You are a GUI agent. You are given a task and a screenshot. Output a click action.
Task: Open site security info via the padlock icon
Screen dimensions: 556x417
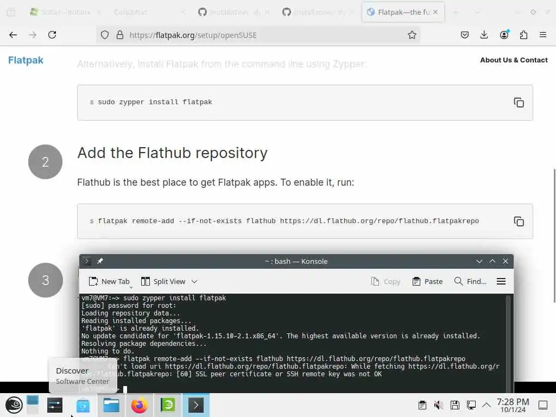120,35
